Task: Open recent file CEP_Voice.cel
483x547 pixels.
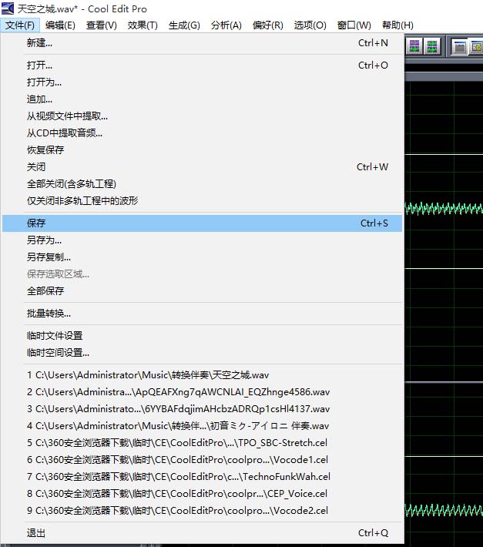Action: [x=202, y=494]
